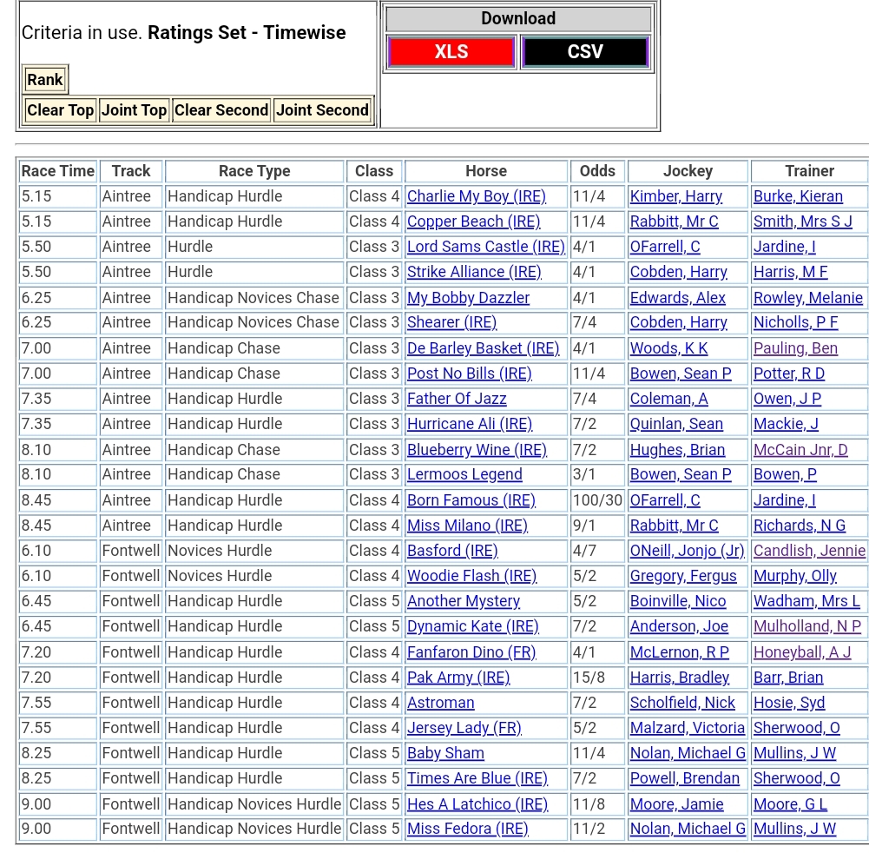Choose the Joint Second filter
869x853 pixels.
(x=322, y=110)
